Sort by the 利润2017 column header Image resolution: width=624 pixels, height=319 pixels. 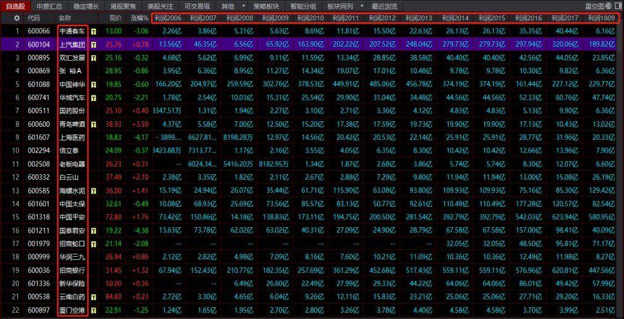tap(565, 18)
